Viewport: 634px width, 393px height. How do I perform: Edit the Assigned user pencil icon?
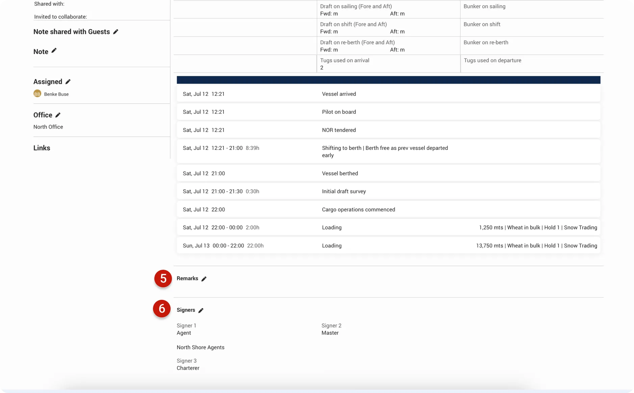(x=68, y=82)
